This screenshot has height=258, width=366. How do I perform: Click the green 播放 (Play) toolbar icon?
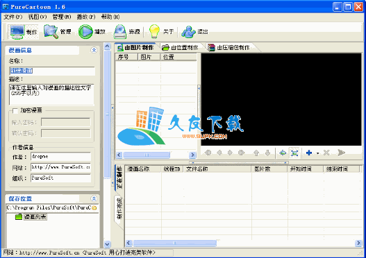pyautogui.click(x=85, y=31)
